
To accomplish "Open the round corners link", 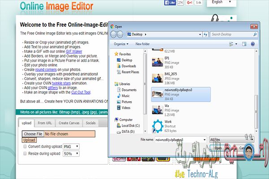I will [46, 70].
